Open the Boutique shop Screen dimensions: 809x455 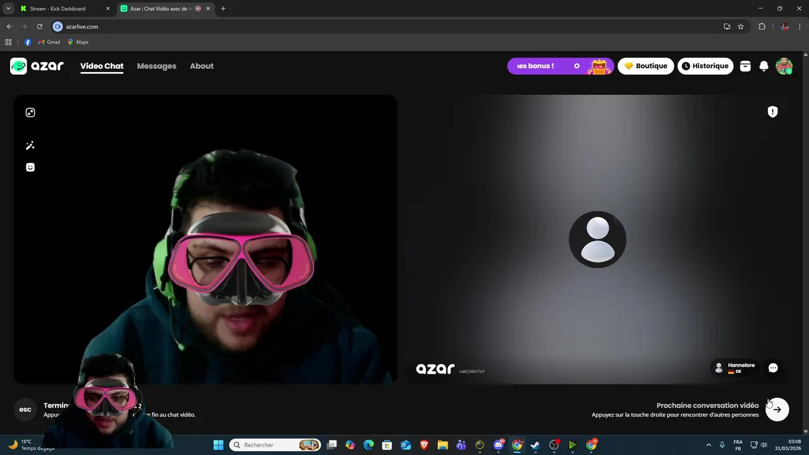[645, 66]
